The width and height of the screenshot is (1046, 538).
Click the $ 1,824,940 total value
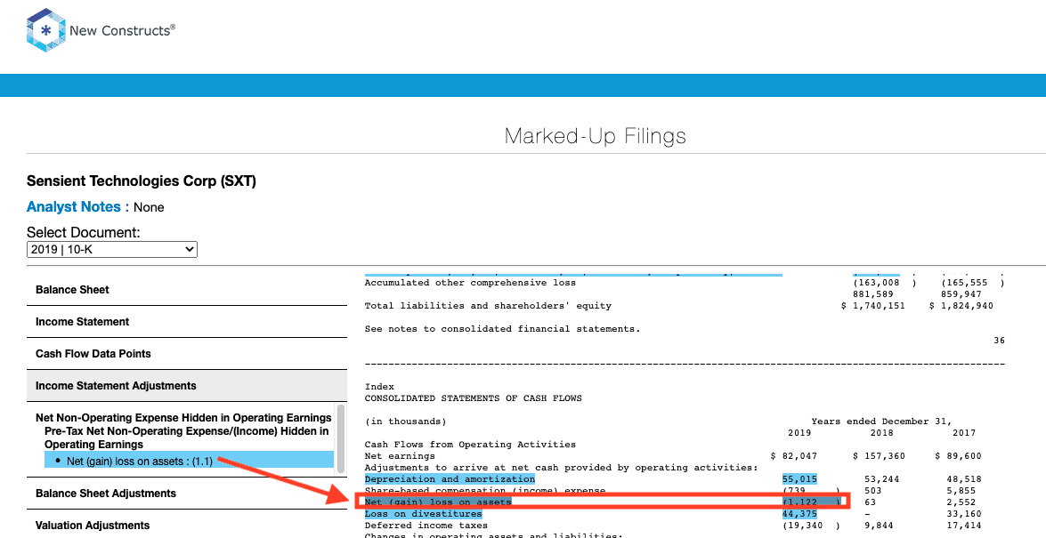pos(961,306)
